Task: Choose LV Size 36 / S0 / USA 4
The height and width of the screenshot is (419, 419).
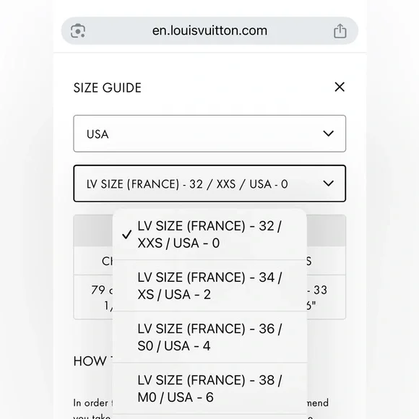Action: coord(209,337)
